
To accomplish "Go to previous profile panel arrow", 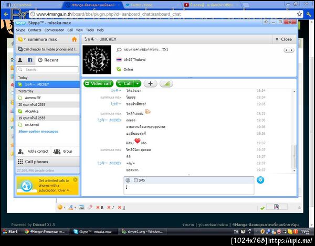I will coord(287,50).
